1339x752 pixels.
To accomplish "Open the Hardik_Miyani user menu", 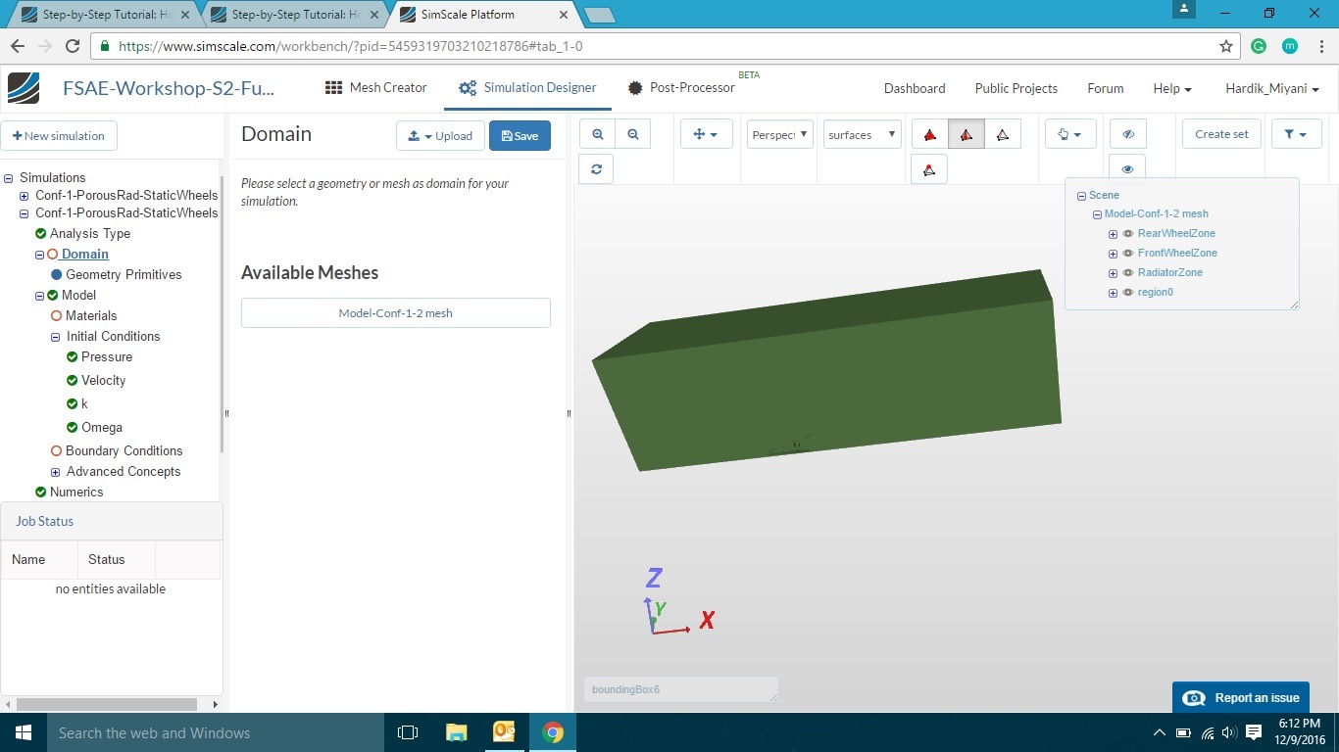I will tap(1272, 88).
